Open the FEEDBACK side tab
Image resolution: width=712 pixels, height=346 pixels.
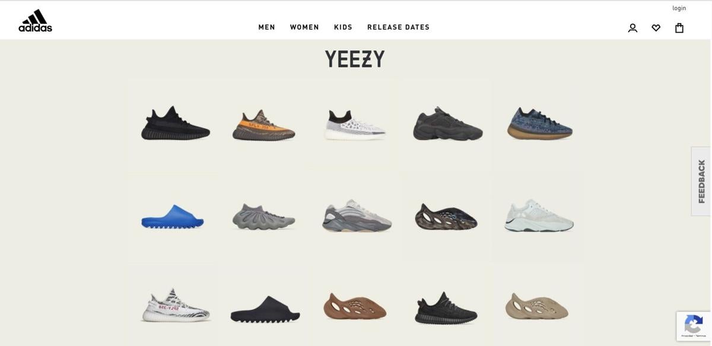pos(701,181)
